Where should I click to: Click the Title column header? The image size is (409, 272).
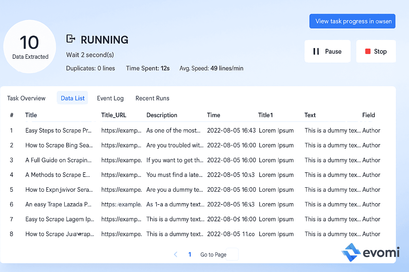31,115
